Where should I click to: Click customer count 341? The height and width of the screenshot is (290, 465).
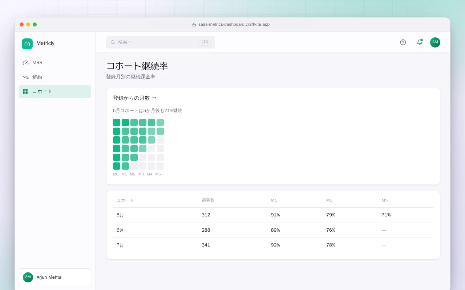(206, 245)
